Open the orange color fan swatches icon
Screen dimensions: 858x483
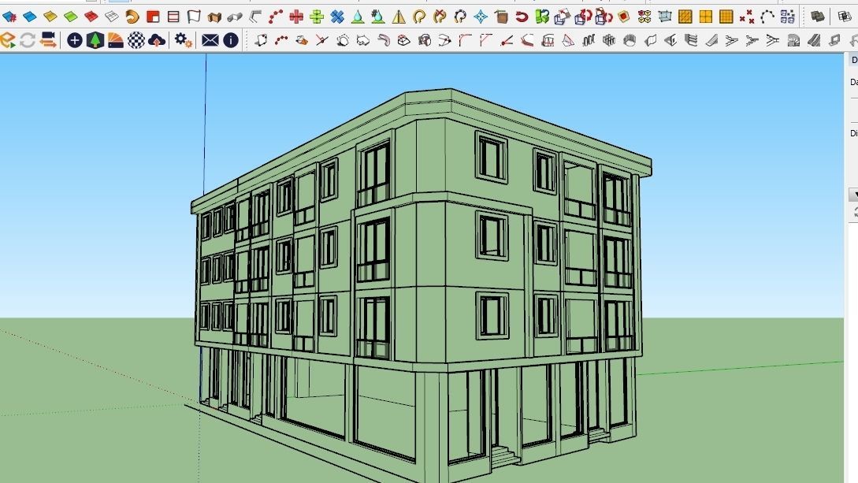(x=116, y=40)
